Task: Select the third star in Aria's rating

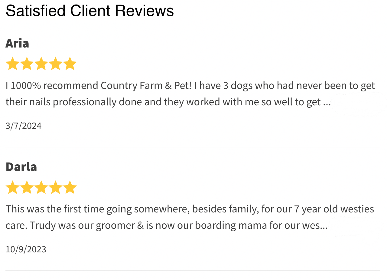Action: pos(41,64)
